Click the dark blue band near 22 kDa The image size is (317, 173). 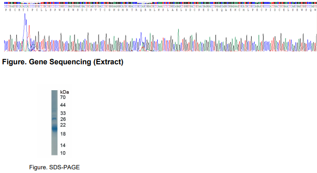(x=55, y=128)
